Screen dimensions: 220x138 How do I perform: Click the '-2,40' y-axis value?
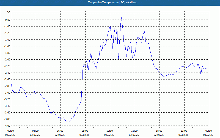7,73
